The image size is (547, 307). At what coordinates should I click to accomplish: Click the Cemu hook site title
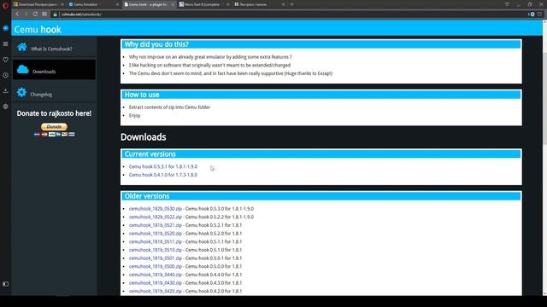coord(38,30)
